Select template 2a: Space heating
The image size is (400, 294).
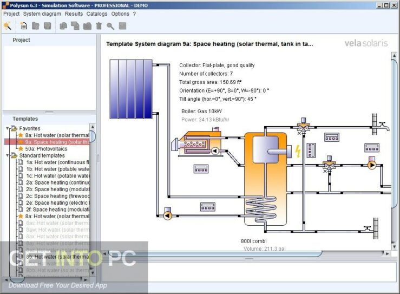click(x=54, y=182)
